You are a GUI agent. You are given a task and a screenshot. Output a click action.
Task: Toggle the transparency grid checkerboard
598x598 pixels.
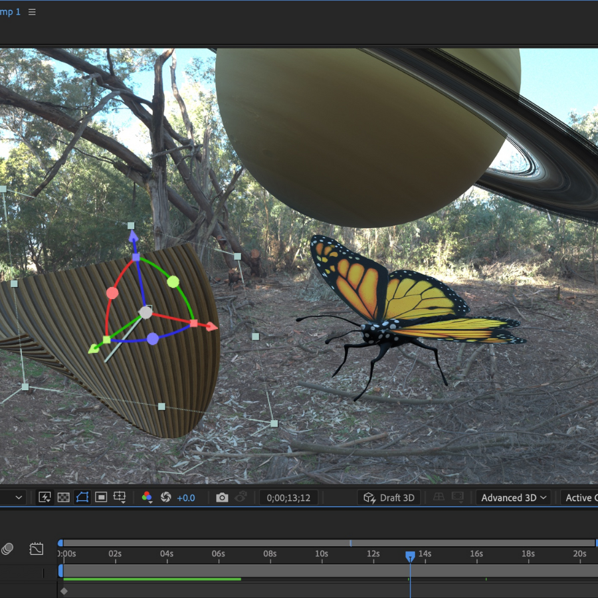(x=63, y=497)
